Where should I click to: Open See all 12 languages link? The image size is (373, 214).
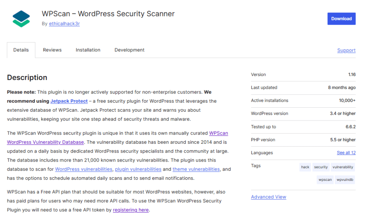[x=346, y=152]
